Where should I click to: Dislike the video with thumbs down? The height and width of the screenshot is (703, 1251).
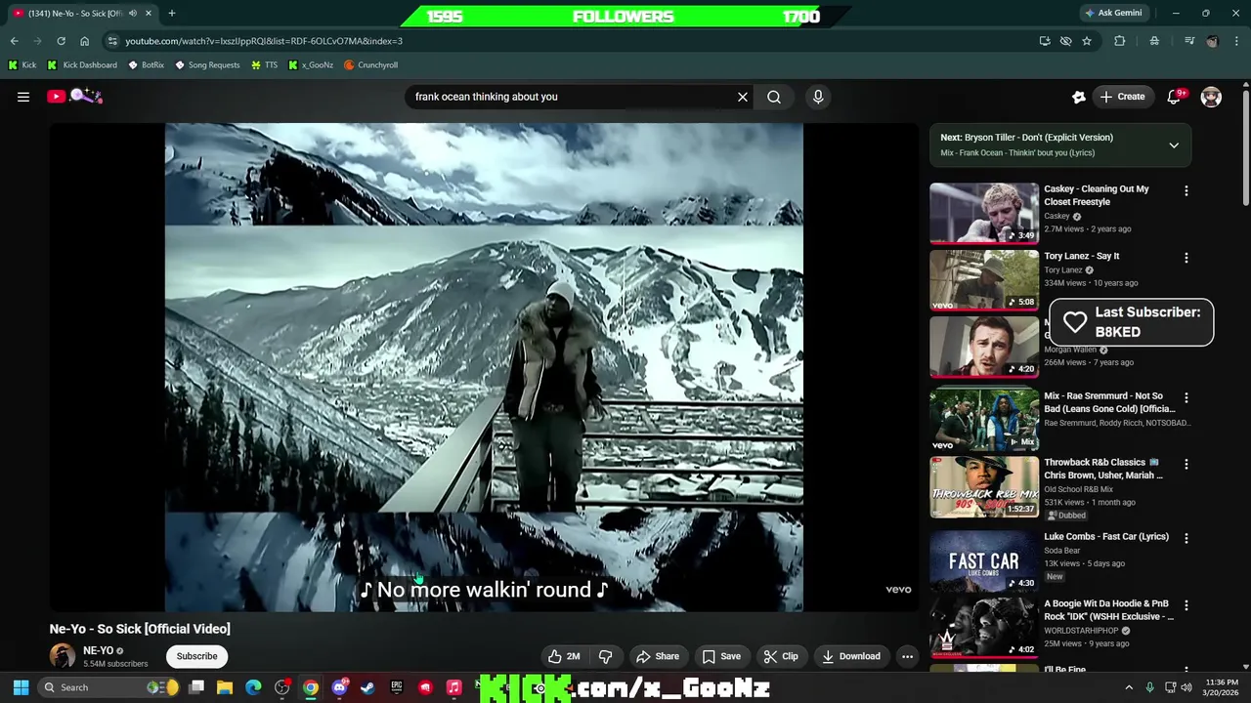[605, 656]
